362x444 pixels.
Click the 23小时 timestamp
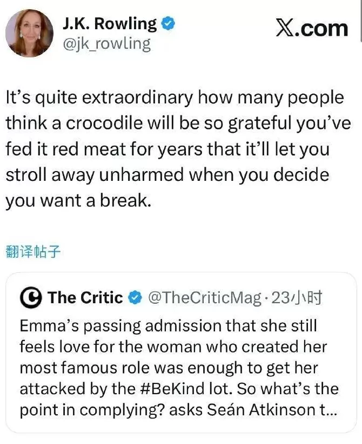pyautogui.click(x=297, y=297)
